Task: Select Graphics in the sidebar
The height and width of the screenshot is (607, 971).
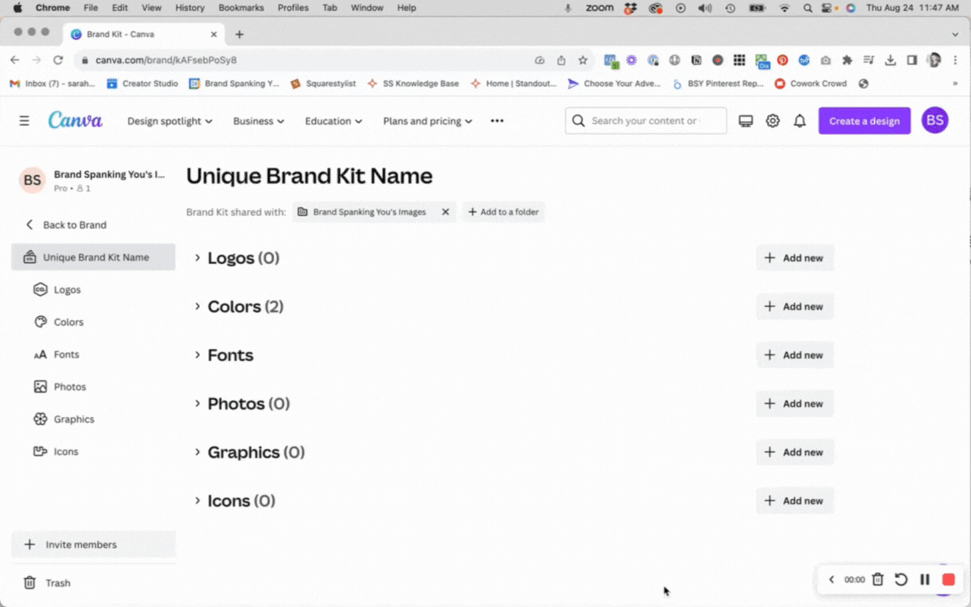Action: coord(73,419)
